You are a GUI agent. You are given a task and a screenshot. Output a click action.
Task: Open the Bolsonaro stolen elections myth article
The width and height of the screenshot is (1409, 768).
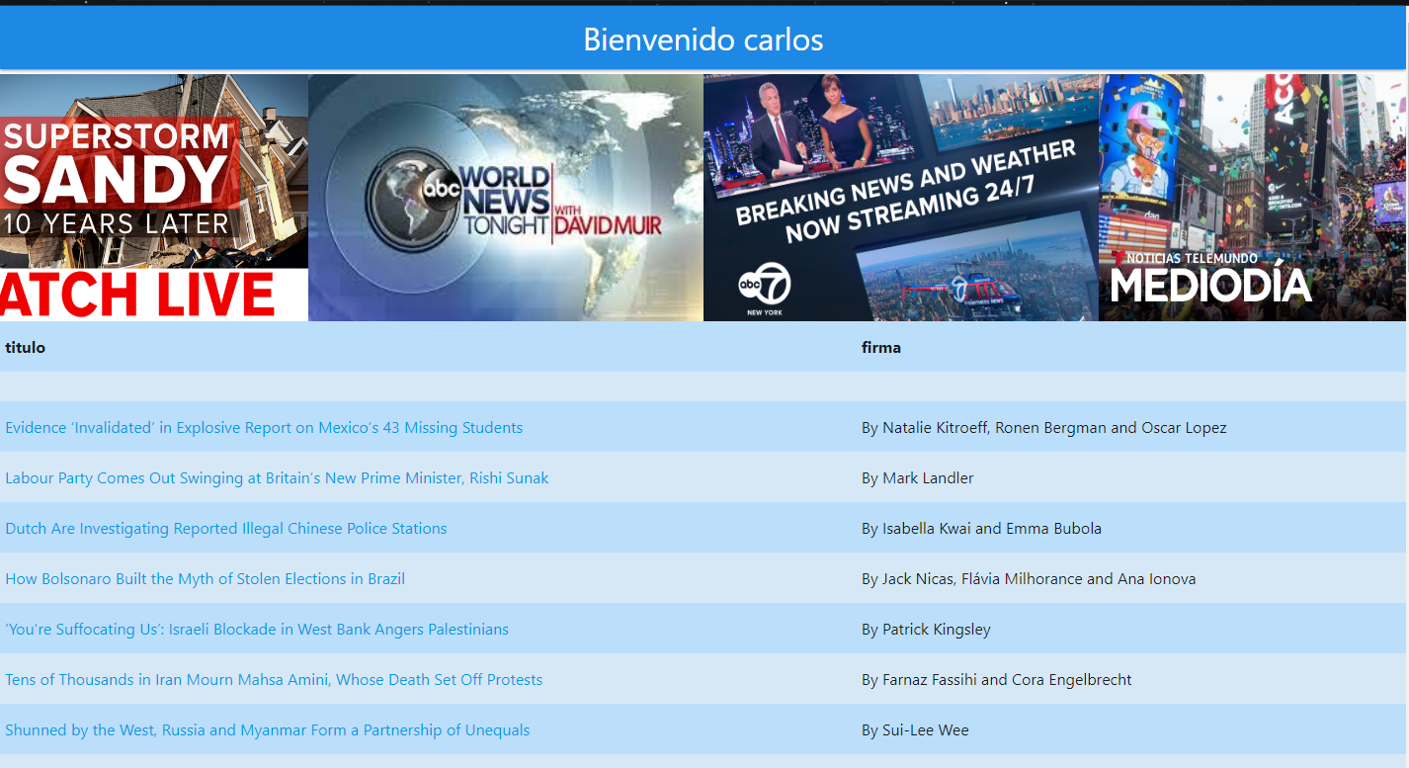tap(206, 578)
